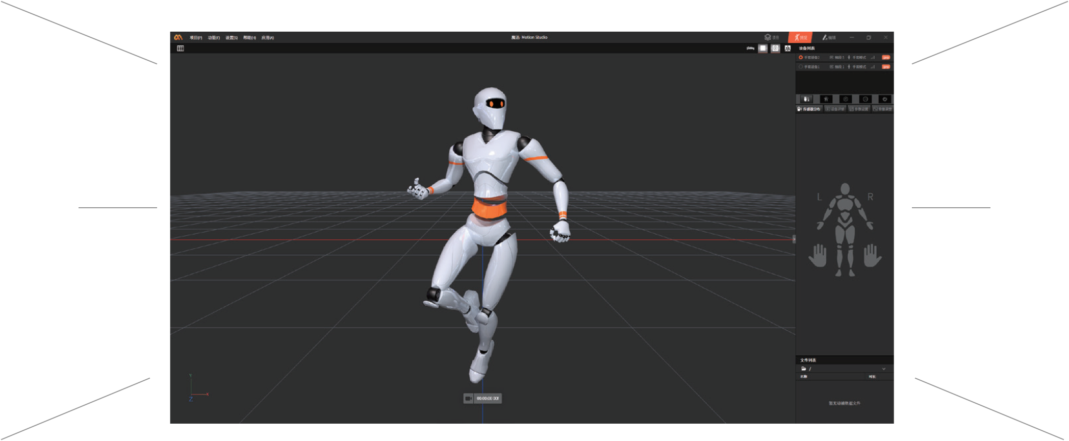Select the radio button of the top device row
The width and height of the screenshot is (1069, 441).
coord(801,58)
